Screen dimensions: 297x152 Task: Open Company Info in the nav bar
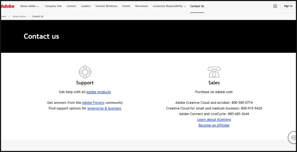(53, 6)
